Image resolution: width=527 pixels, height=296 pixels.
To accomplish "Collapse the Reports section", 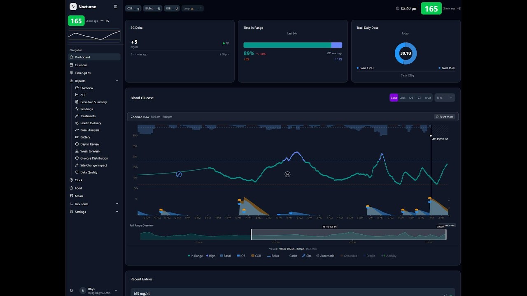I will (94, 81).
